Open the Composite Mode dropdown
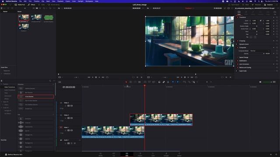 [260, 51]
